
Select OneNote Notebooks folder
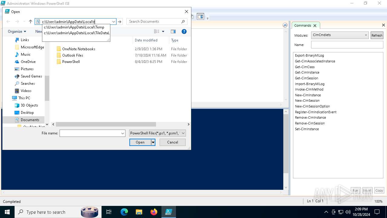(x=79, y=49)
